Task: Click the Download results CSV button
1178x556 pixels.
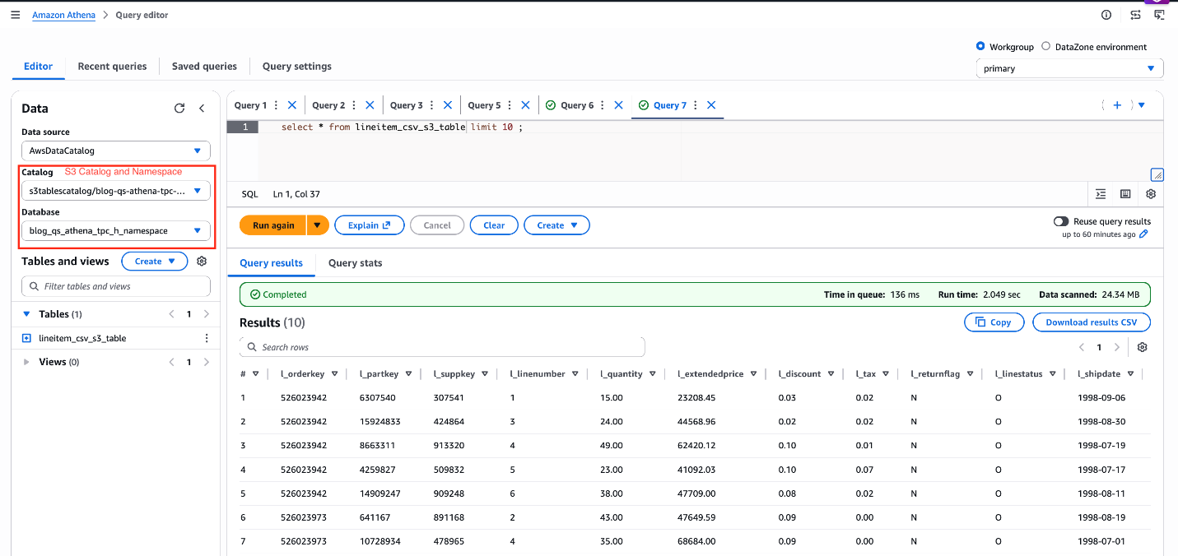Action: pyautogui.click(x=1091, y=322)
